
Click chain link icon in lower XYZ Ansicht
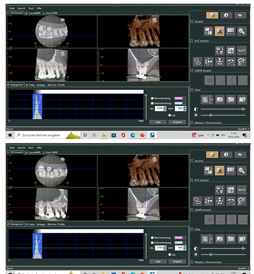point(198,201)
